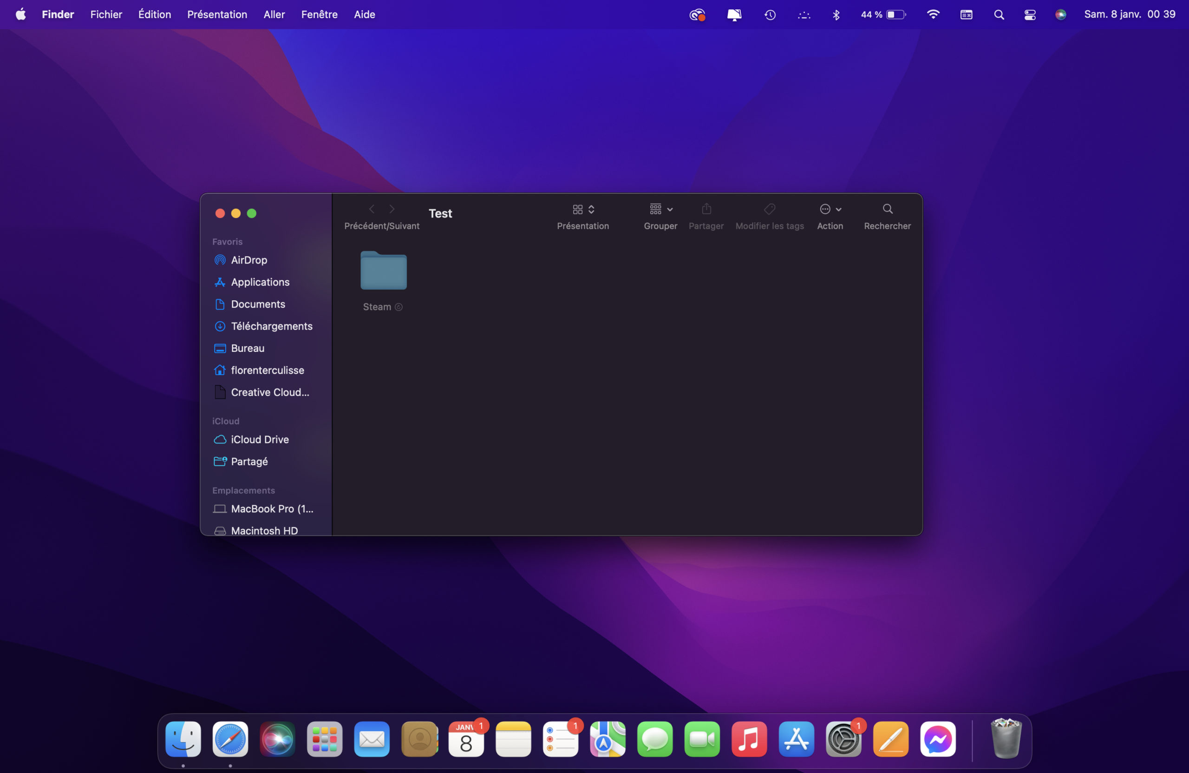The image size is (1189, 773).
Task: Select the Steam folder
Action: point(383,271)
